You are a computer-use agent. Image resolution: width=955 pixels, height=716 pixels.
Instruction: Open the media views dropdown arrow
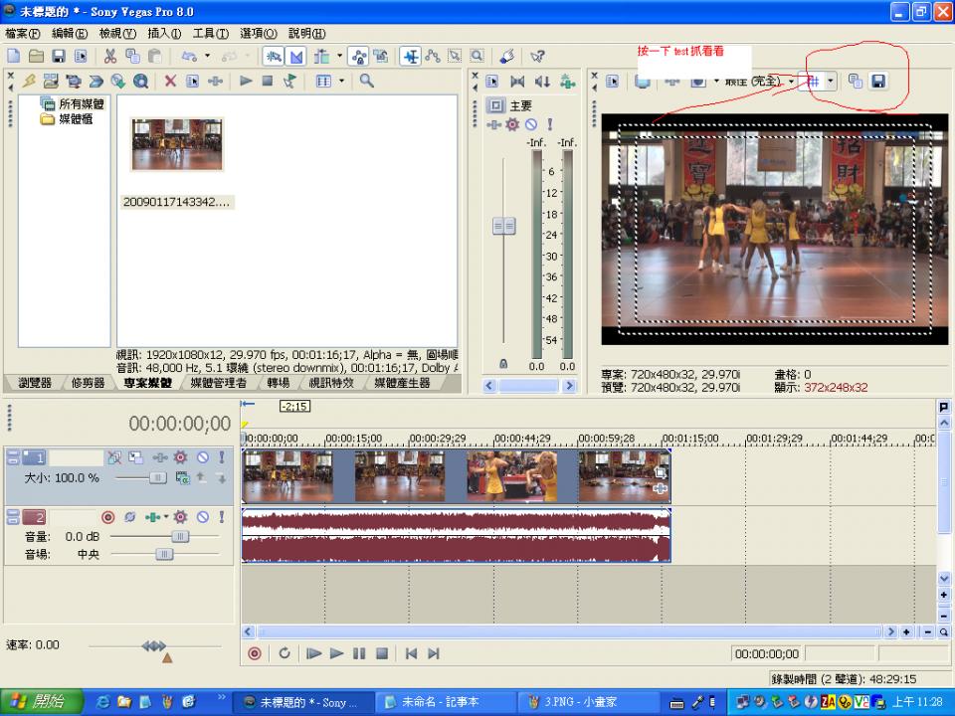click(x=341, y=82)
